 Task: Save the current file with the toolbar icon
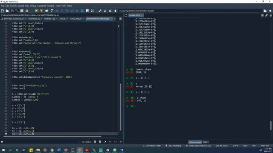[x=12, y=11]
